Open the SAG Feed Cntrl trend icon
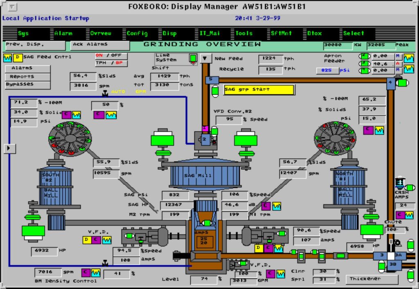This screenshot has height=289, width=419. tap(8, 58)
